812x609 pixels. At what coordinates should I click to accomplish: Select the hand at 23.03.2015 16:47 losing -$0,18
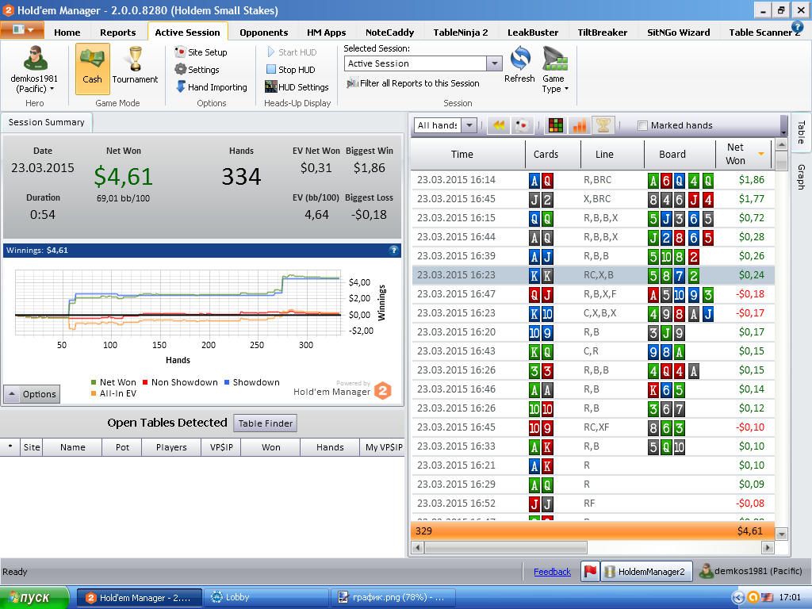(593, 294)
